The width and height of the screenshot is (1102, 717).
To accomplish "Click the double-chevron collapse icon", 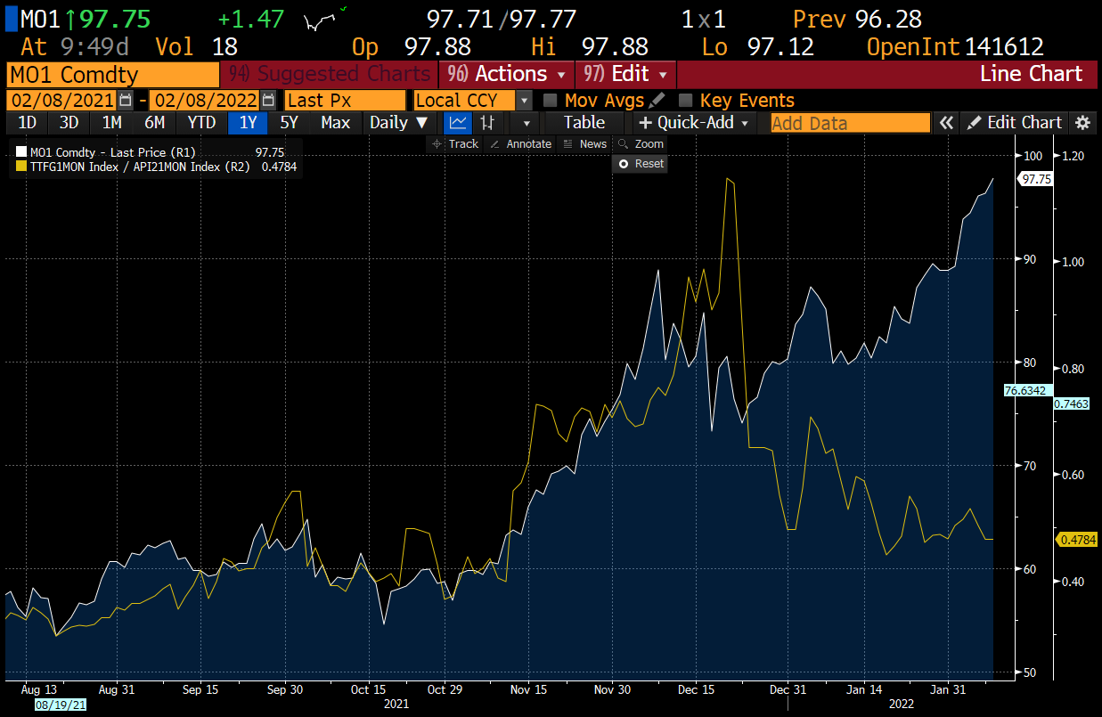I will coord(946,123).
